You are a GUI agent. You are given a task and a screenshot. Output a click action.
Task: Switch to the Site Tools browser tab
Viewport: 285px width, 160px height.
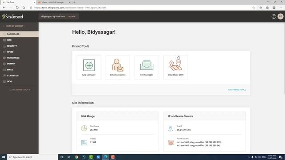coord(18,2)
